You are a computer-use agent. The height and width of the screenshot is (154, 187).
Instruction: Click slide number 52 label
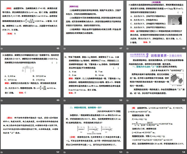pyautogui.click(x=58, y=152)
